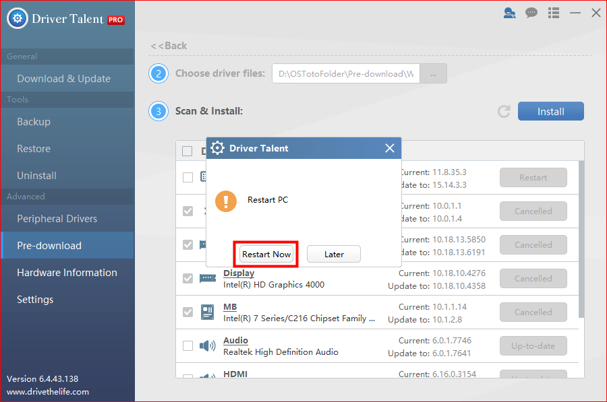Open Hardware Information page
607x402 pixels.
67,273
